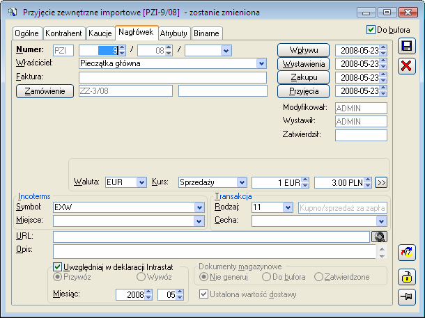
Task: Open the URL with the browser globe icon
Action: pos(379,237)
